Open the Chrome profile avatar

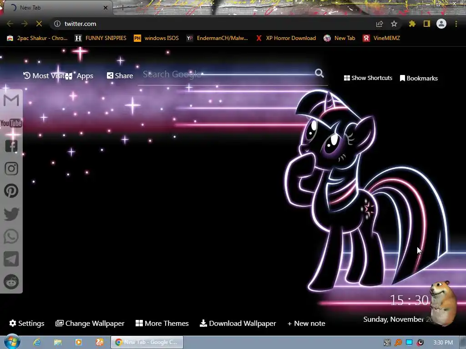pos(441,24)
